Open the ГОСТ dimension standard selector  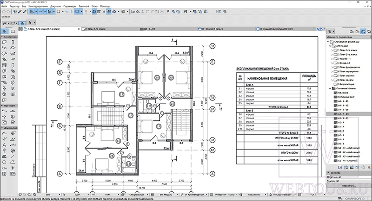[x=313, y=195]
